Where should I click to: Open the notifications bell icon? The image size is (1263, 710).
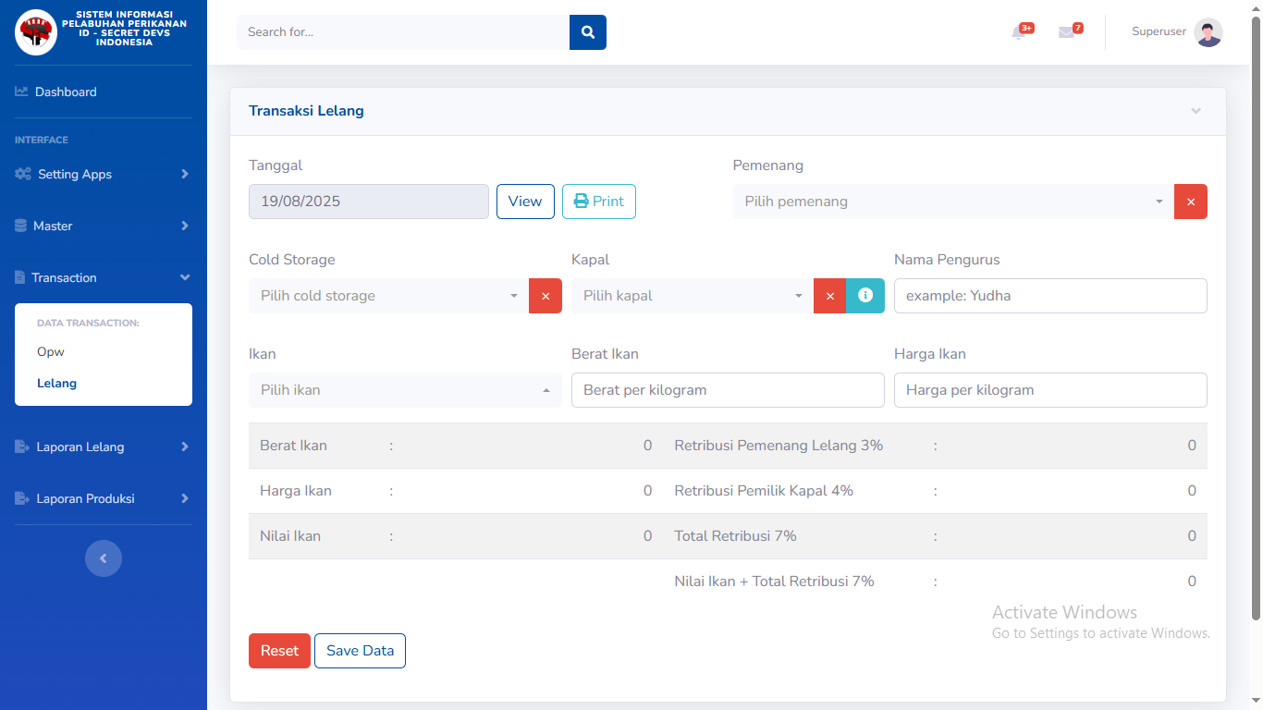tap(1019, 32)
